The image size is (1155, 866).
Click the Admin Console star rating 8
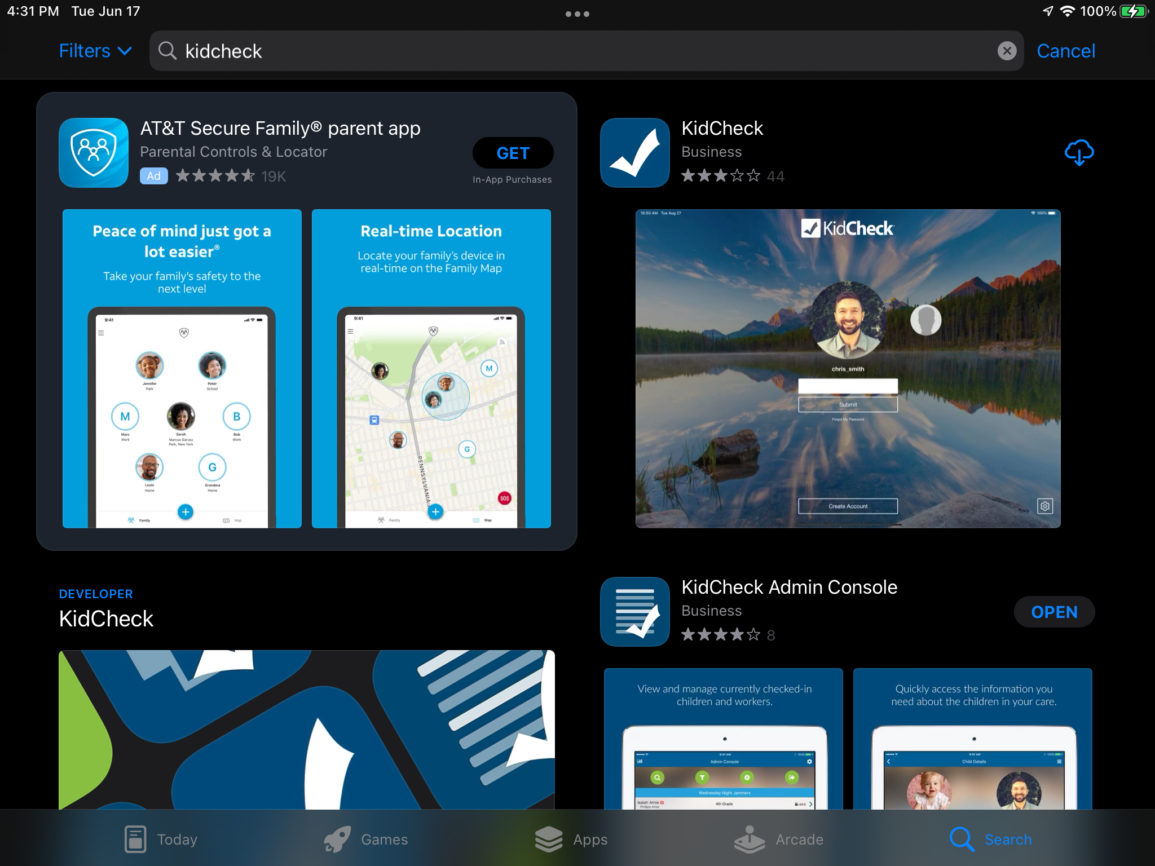(728, 635)
